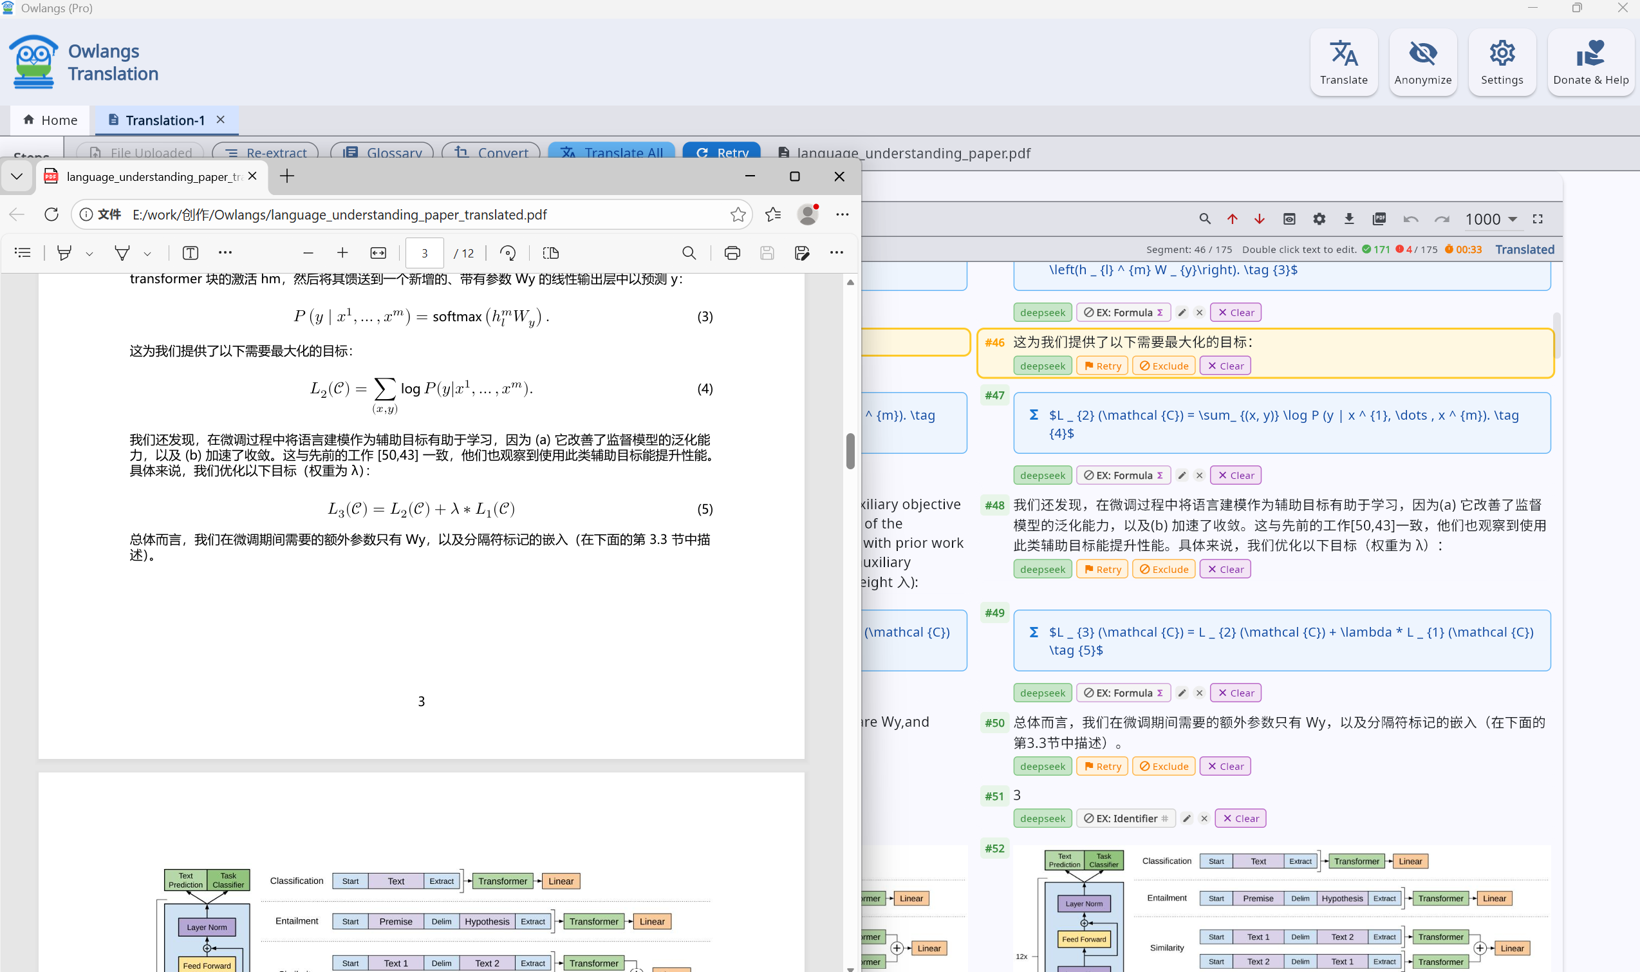The width and height of the screenshot is (1640, 972).
Task: Click the preview eye icon in translation toolbar
Action: tap(1289, 219)
